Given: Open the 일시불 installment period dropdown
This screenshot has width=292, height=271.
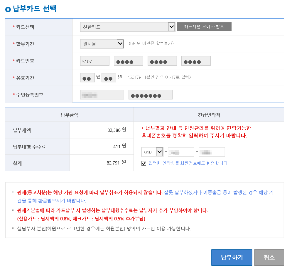Looking at the screenshot, I should tap(102, 44).
